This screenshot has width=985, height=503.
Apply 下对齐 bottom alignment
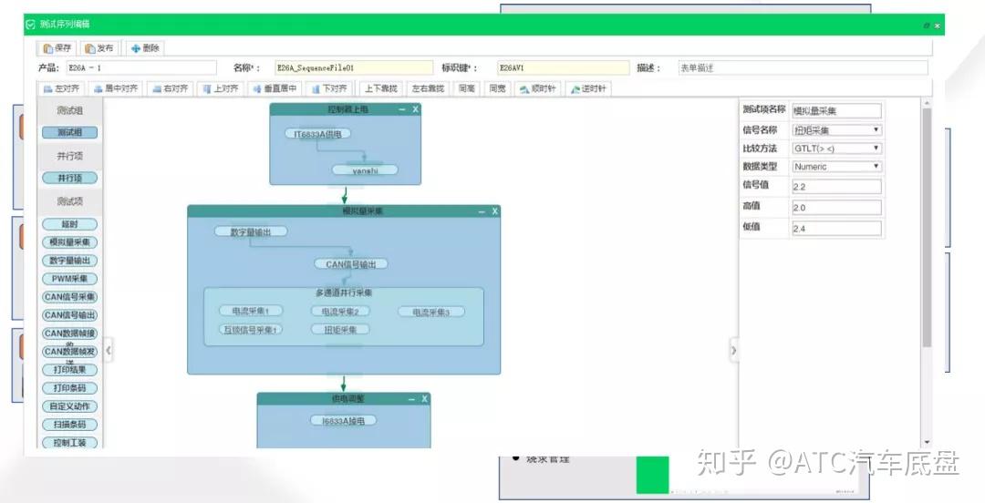329,88
